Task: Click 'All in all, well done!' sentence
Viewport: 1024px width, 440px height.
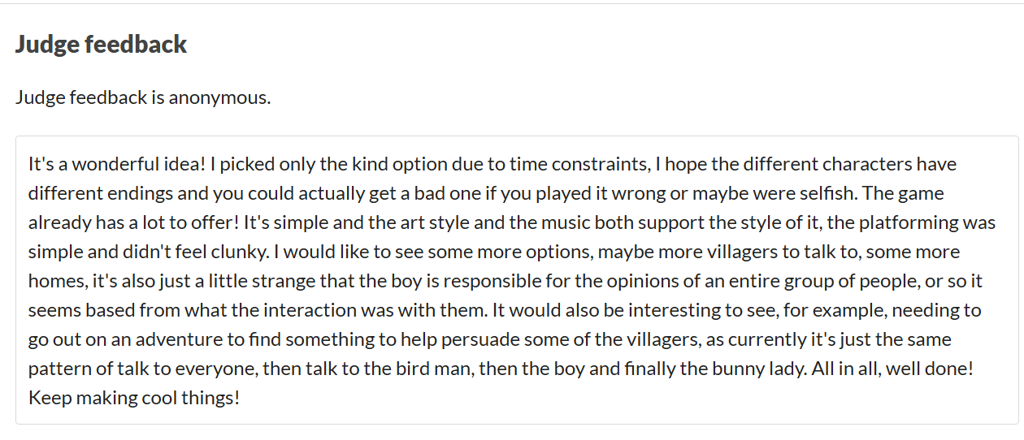Action: coord(892,369)
